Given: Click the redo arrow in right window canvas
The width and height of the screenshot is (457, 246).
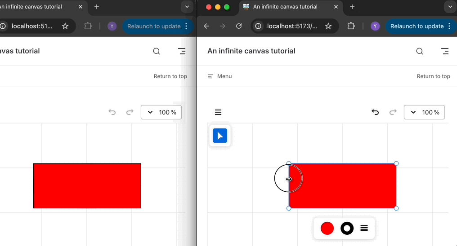Looking at the screenshot, I should pos(393,112).
